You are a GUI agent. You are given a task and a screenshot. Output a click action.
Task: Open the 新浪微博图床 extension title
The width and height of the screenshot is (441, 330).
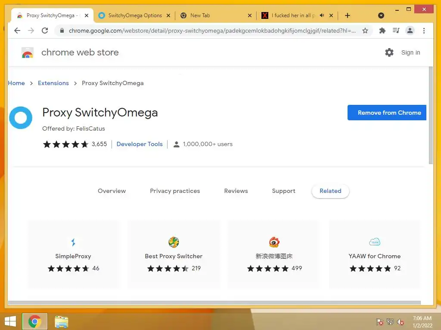274,256
